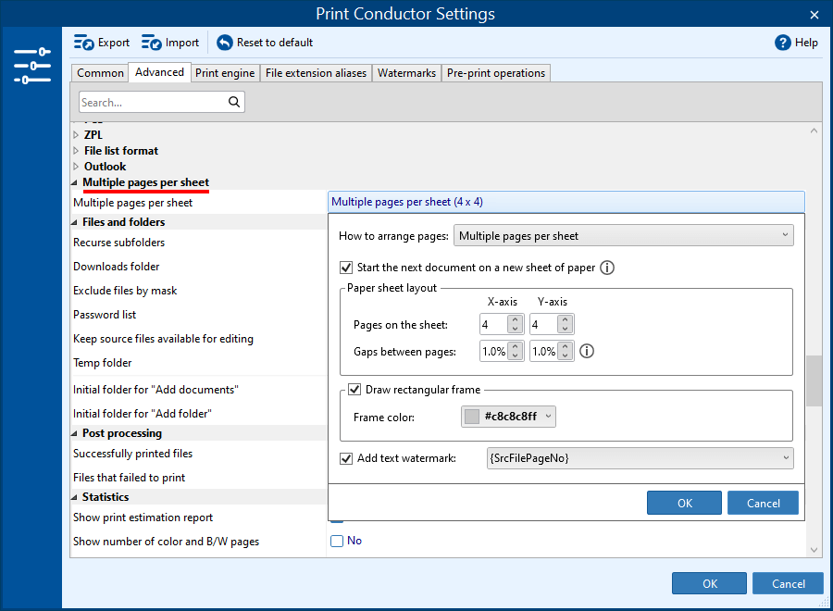Click into the Search settings field
Screen dimensions: 833x611
pyautogui.click(x=151, y=103)
